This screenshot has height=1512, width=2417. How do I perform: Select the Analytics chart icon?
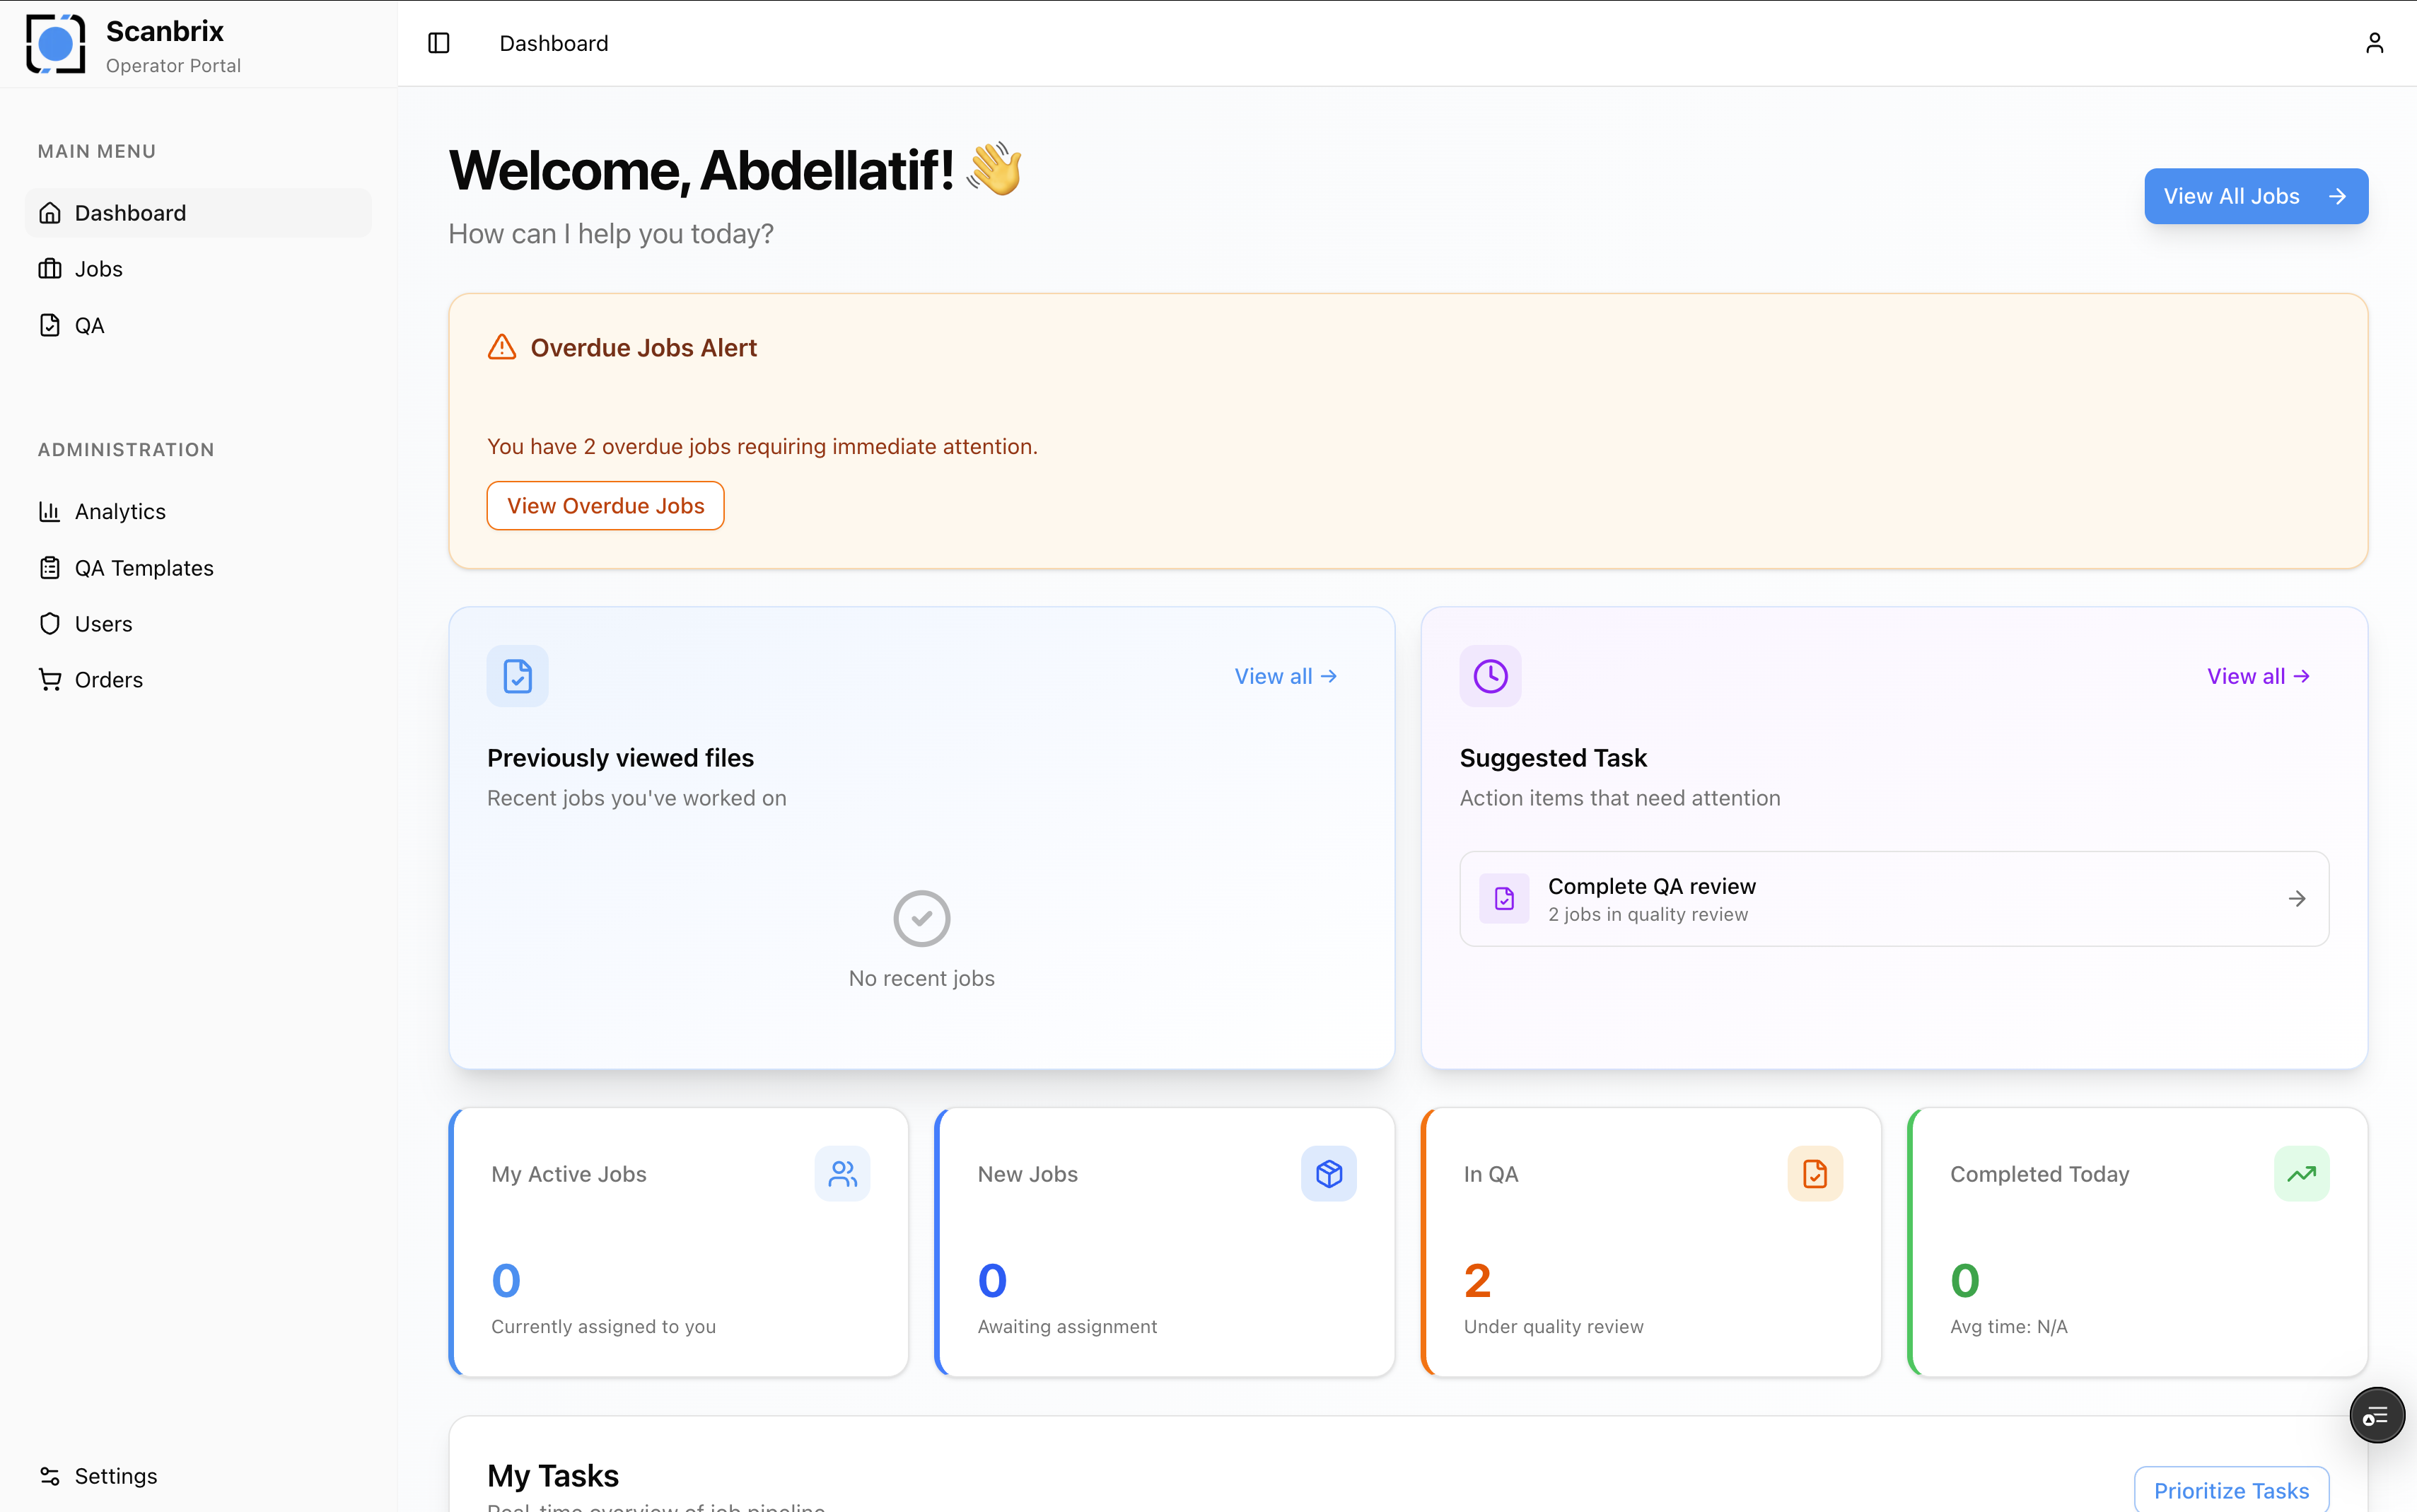click(x=50, y=511)
